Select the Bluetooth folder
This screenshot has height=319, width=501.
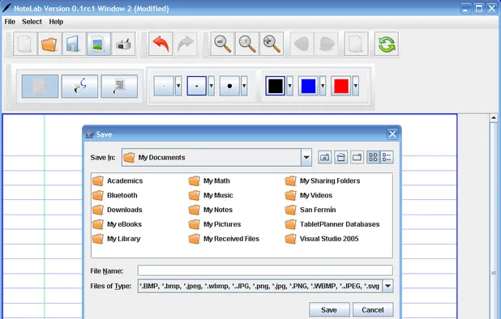click(x=114, y=195)
